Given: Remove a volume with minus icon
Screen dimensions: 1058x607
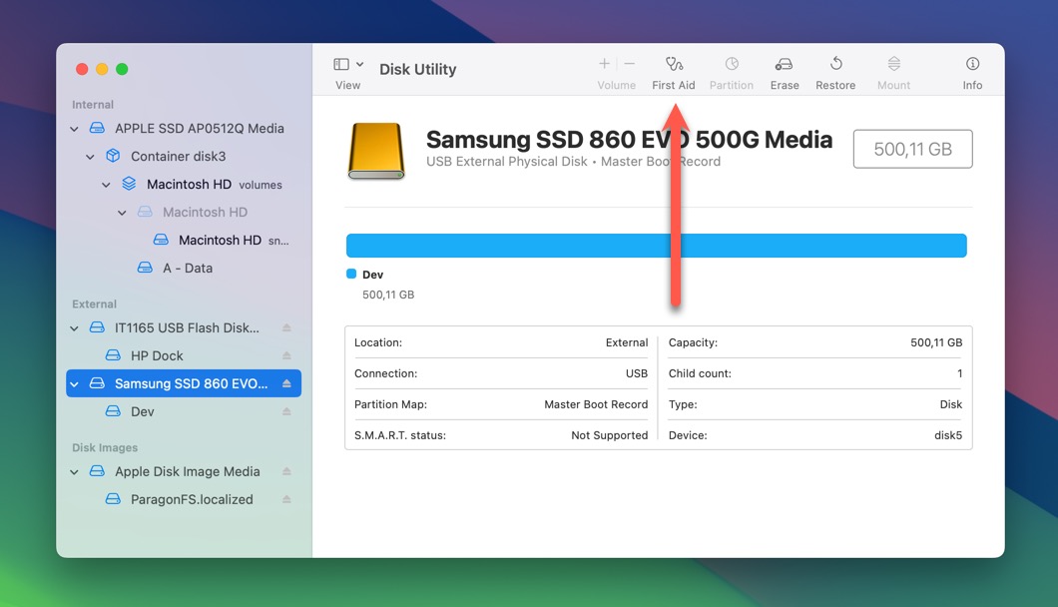Looking at the screenshot, I should pyautogui.click(x=630, y=64).
